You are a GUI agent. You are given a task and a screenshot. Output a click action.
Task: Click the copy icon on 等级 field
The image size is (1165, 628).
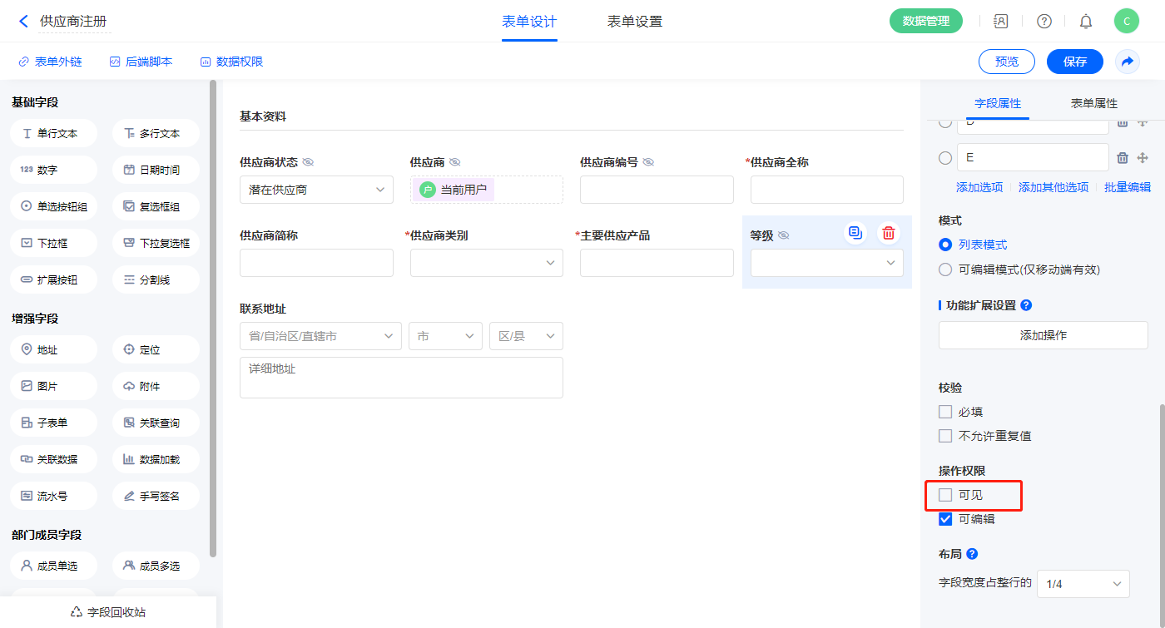coord(855,233)
